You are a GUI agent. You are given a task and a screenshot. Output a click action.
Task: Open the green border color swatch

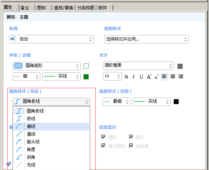86,77
